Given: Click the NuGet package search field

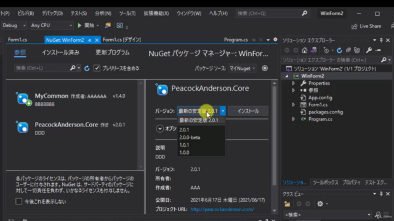Looking at the screenshot, I should (x=42, y=68).
